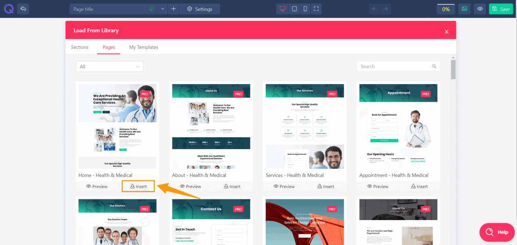
Task: Switch to desktop view mode
Action: [x=283, y=9]
